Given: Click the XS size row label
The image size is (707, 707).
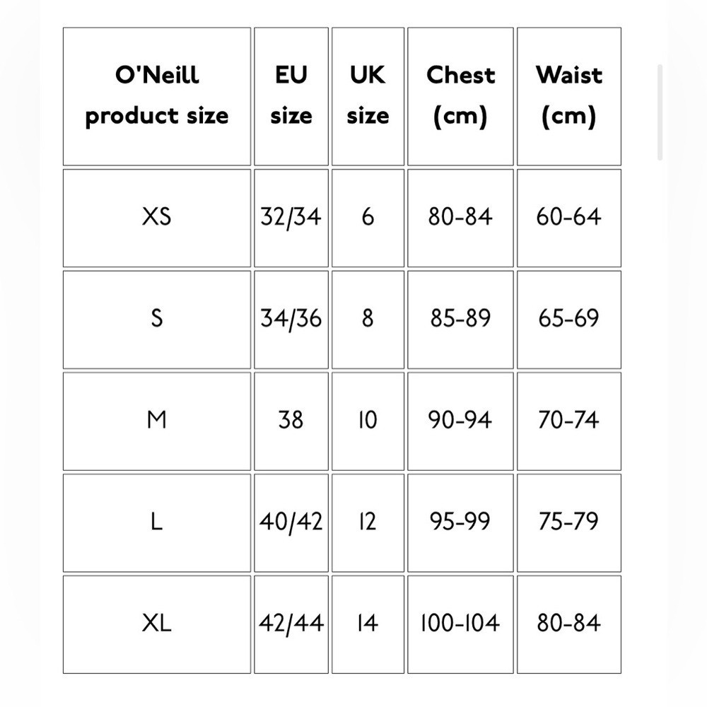Looking at the screenshot, I should tap(157, 218).
